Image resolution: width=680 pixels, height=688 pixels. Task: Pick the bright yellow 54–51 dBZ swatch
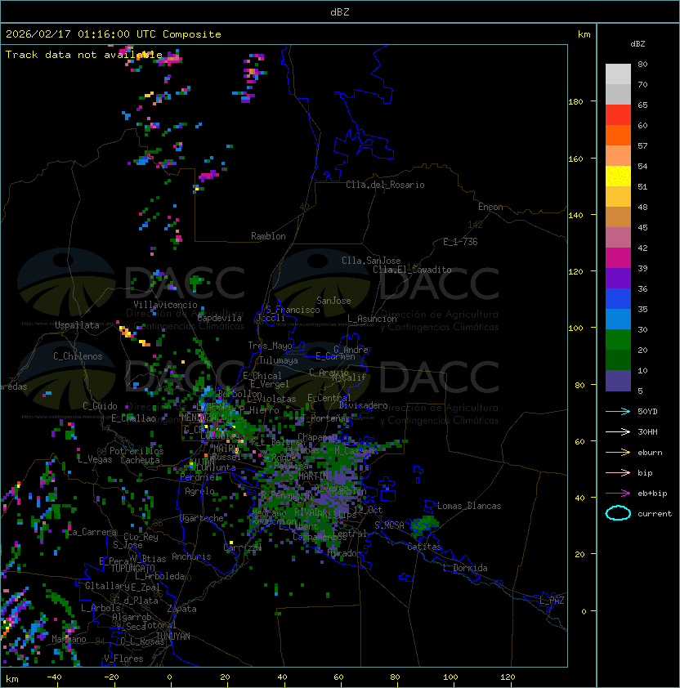(618, 176)
